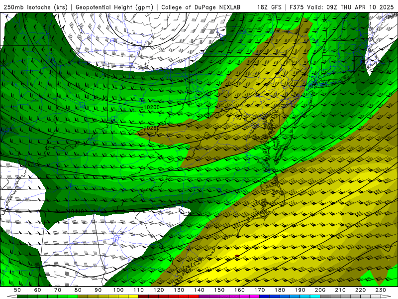
Task: Click the 200 value on the color scale
Action: (320, 290)
